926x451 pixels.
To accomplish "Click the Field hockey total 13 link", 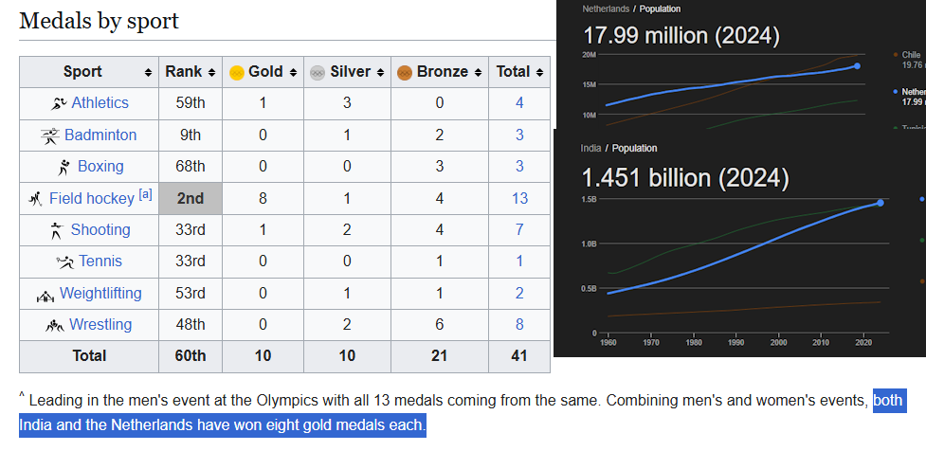I will tap(519, 199).
